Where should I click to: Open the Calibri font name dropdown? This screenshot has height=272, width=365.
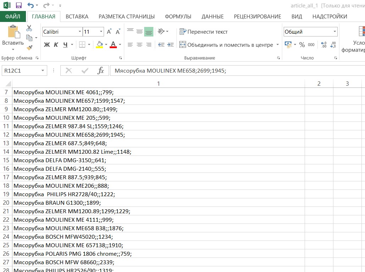tap(80, 32)
